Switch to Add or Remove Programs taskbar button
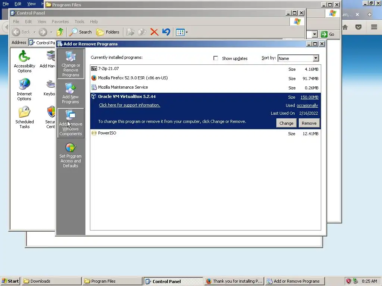Image resolution: width=382 pixels, height=286 pixels. coord(295,281)
